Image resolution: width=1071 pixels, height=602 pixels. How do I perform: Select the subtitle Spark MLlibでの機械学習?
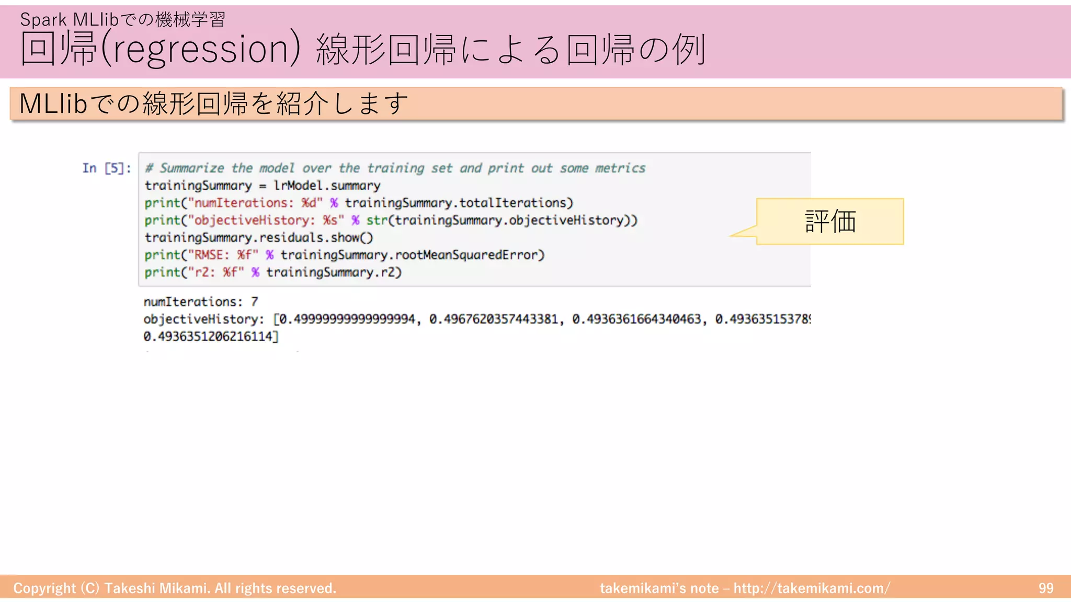pos(122,19)
